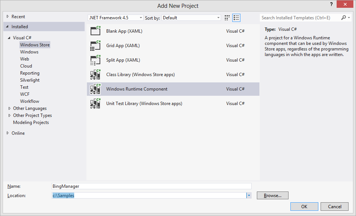Choose the Split App (XAML) icon
The height and width of the screenshot is (216, 356).
[x=95, y=60]
